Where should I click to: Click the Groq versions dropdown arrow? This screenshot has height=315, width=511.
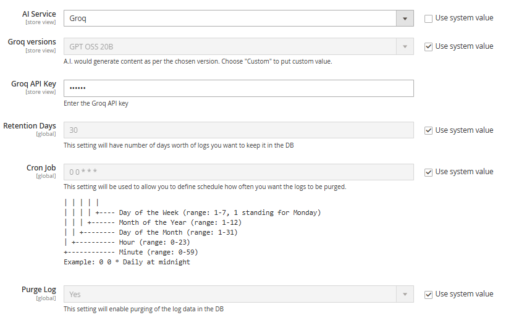tap(405, 46)
